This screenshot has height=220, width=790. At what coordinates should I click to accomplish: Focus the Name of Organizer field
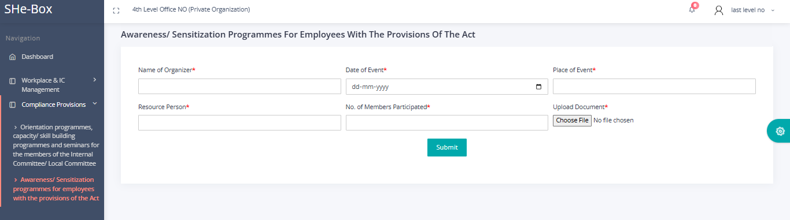pos(239,87)
